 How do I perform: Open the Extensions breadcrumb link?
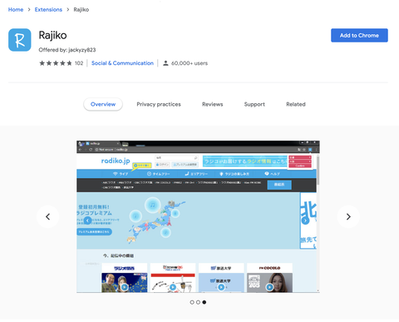click(48, 10)
